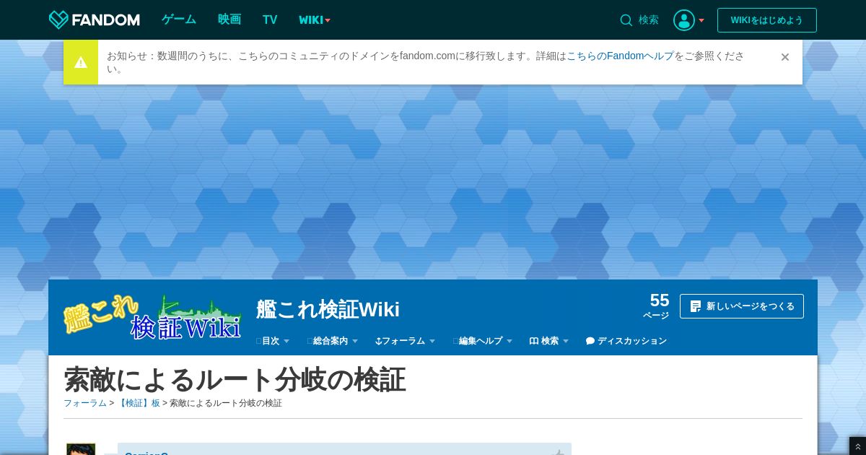Viewport: 866px width, 455px height.
Task: Click the speech bubble discussion icon
Action: click(590, 341)
